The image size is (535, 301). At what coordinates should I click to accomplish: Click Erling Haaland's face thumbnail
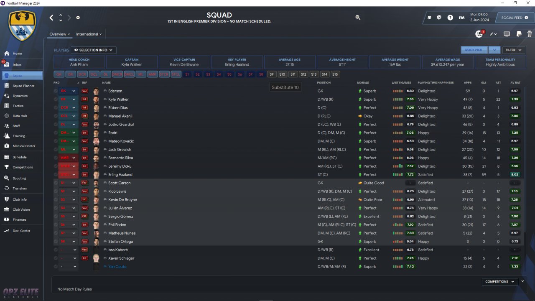pos(96,174)
